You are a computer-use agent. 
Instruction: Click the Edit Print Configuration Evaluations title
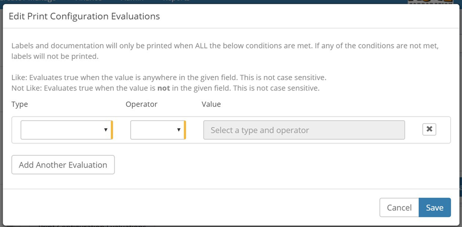tap(84, 17)
